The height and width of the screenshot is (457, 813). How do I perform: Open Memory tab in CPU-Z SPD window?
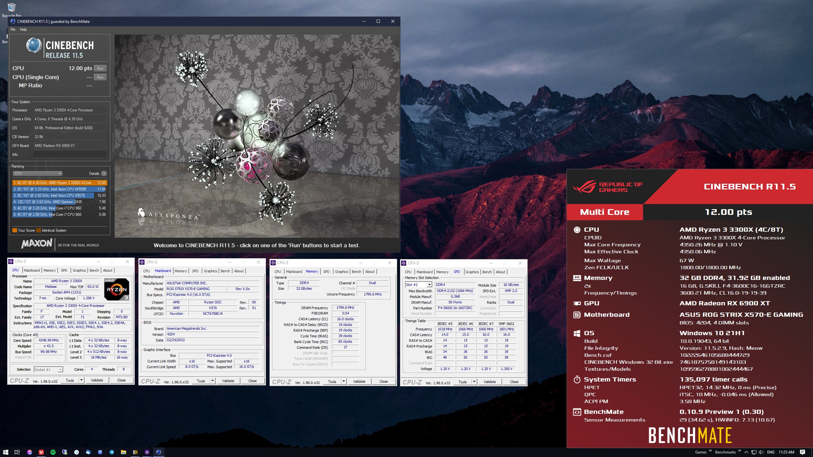(442, 272)
